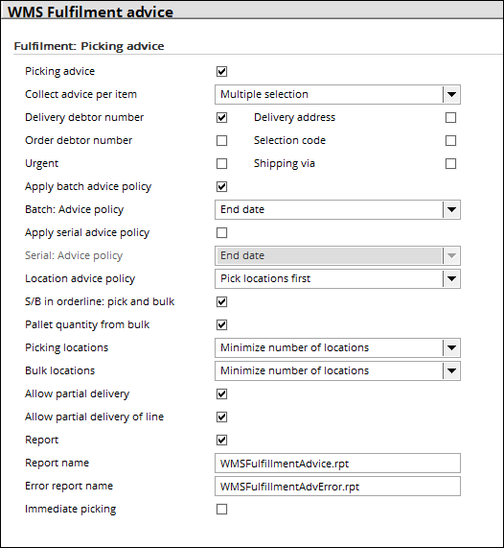
Task: Expand the Picking locations dropdown
Action: click(x=337, y=348)
